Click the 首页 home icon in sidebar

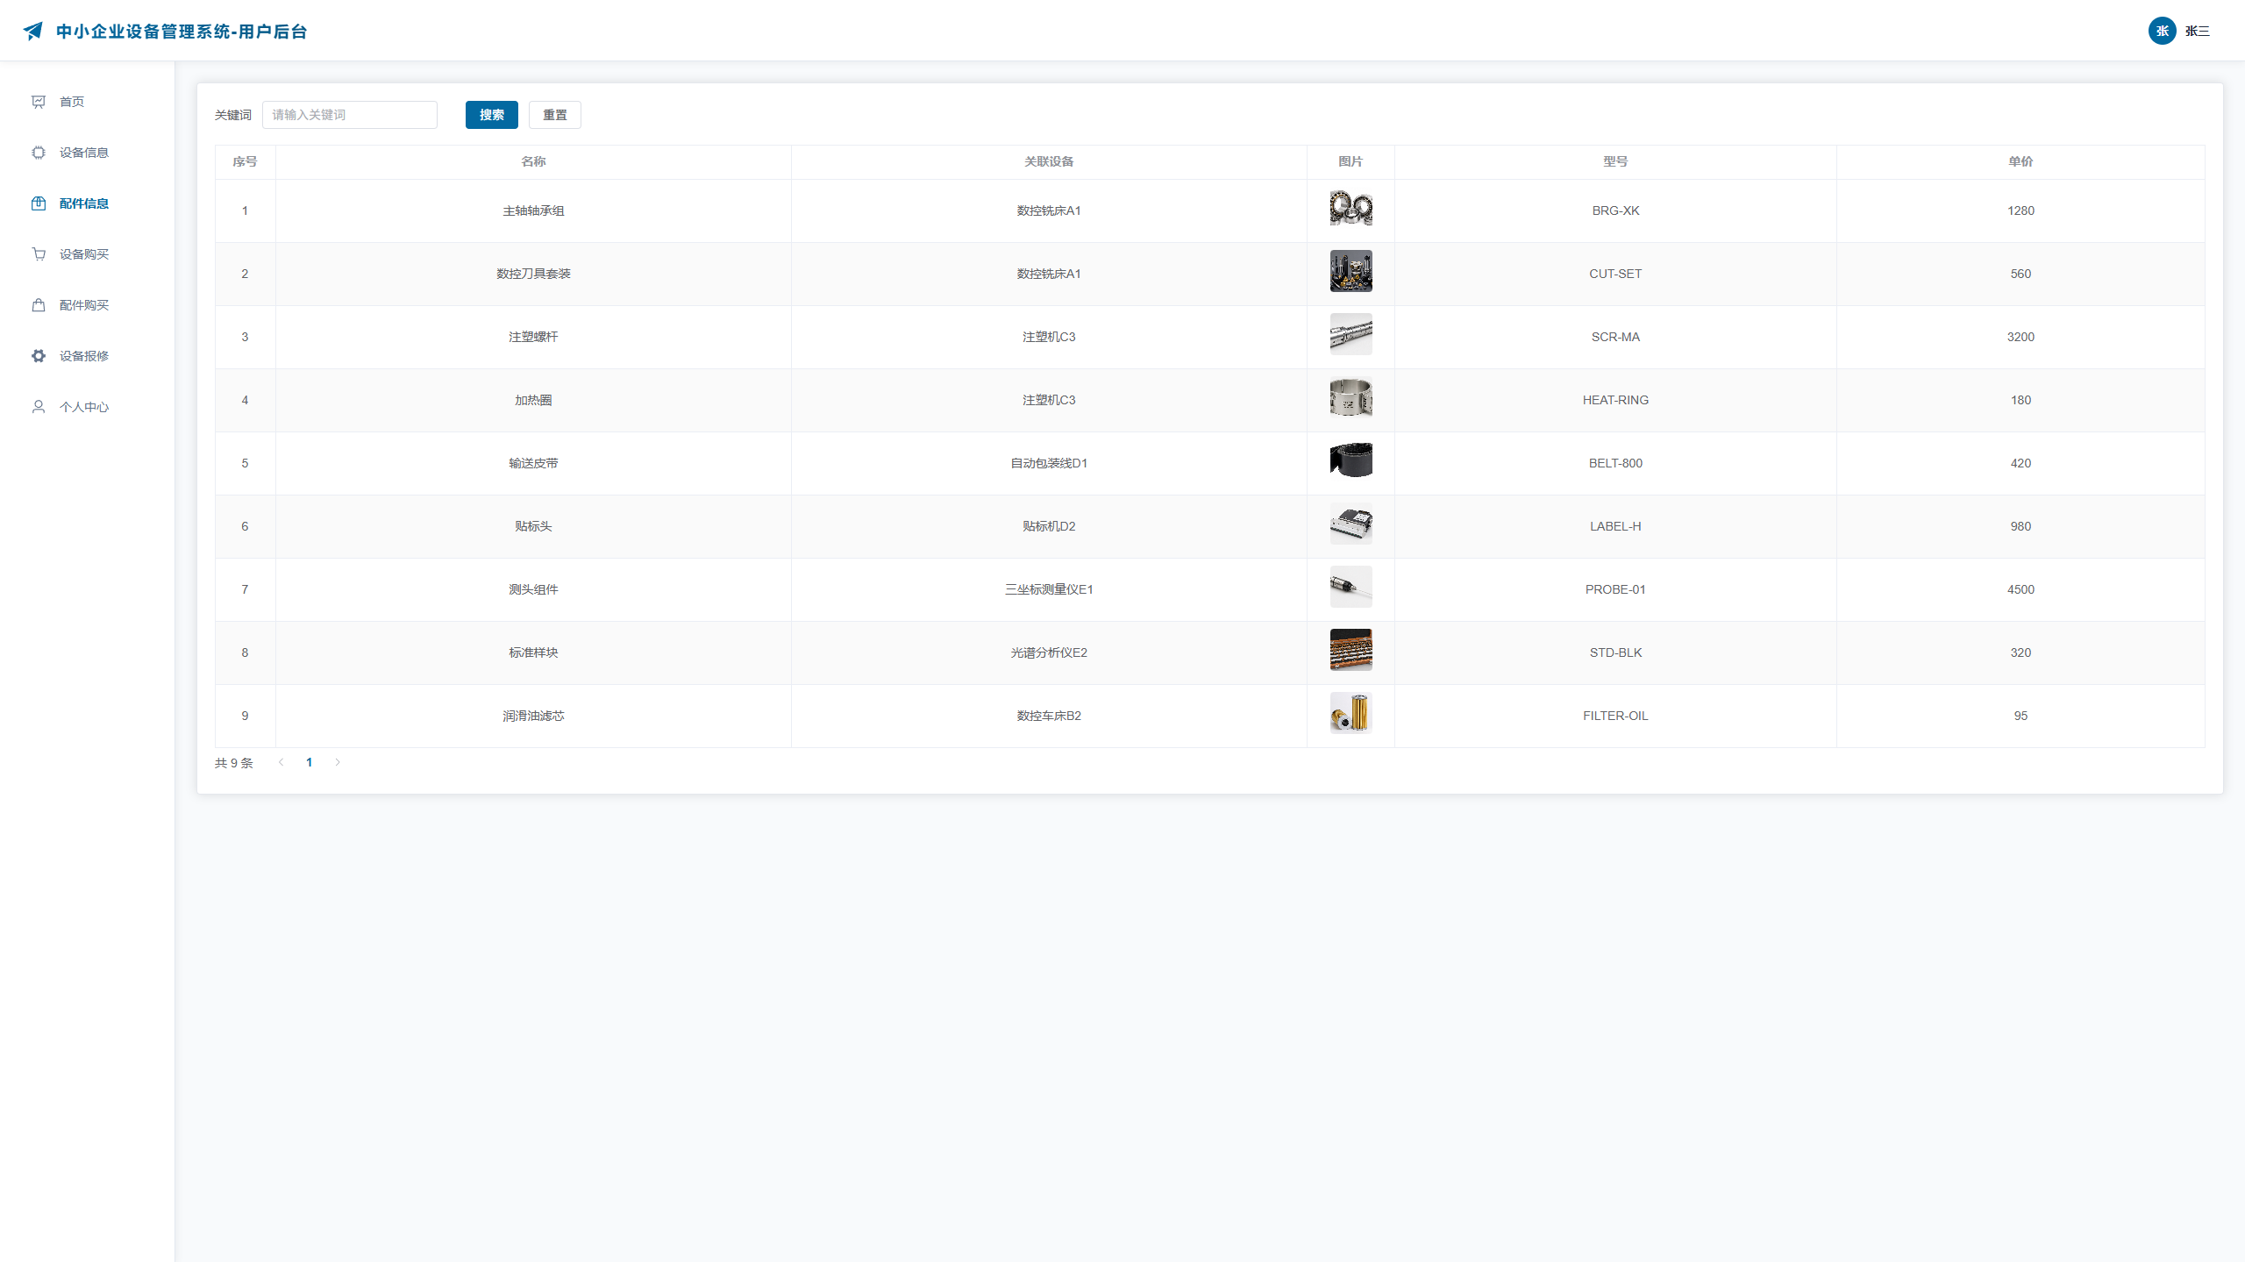click(x=39, y=102)
